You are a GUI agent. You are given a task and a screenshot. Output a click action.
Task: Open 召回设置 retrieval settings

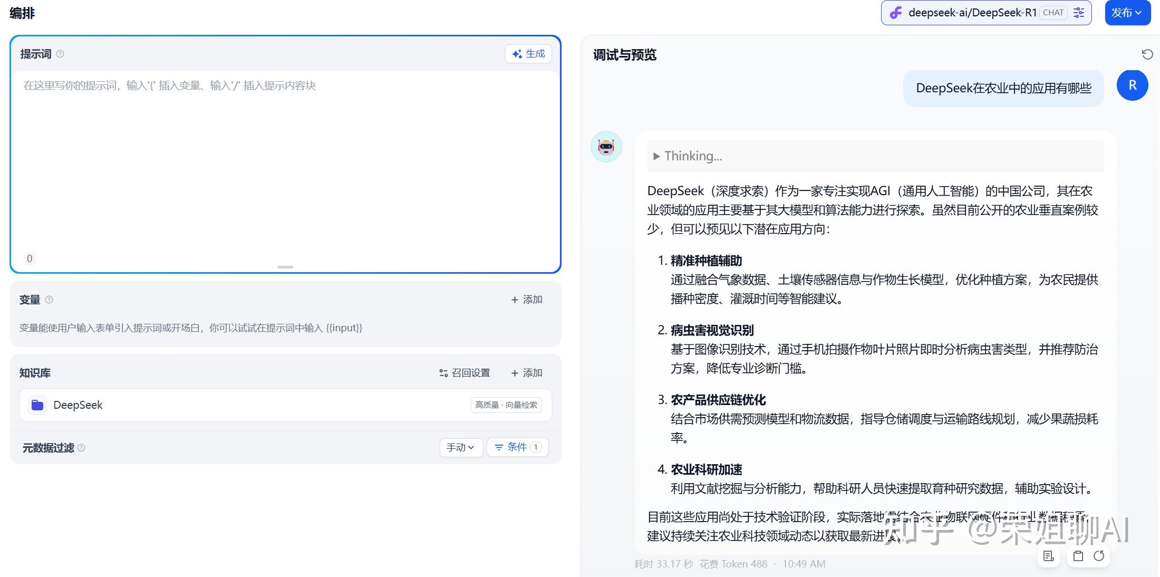[x=465, y=373]
